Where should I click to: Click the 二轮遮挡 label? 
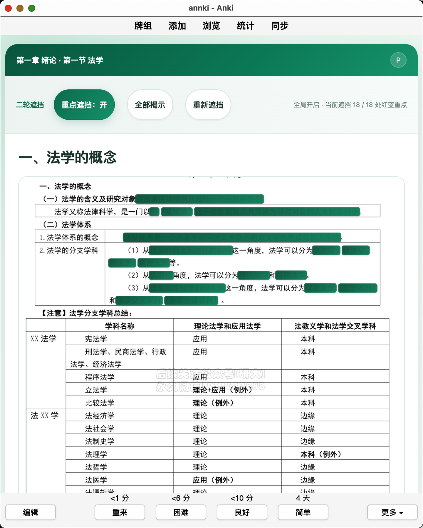(x=30, y=105)
